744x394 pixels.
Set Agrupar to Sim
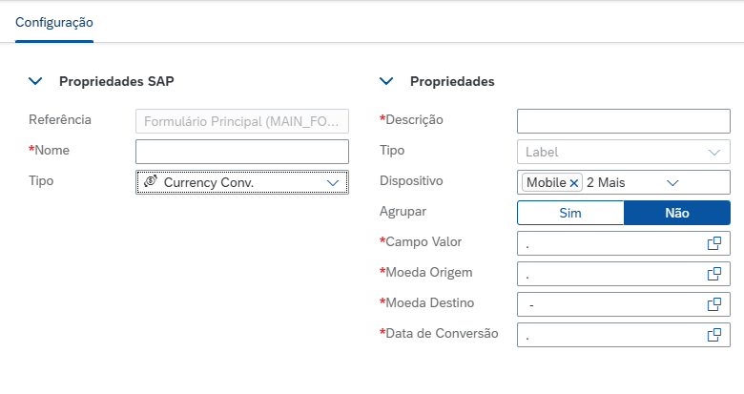click(570, 213)
